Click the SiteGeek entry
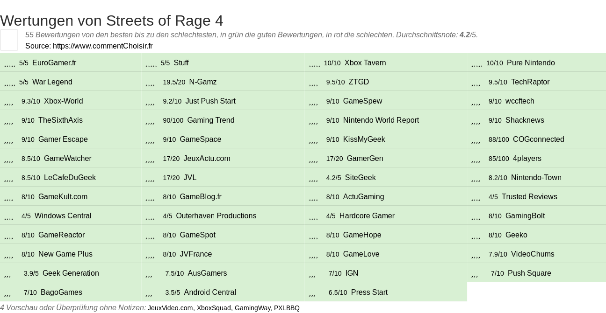Image resolution: width=606 pixels, height=313 pixels. pos(361,177)
